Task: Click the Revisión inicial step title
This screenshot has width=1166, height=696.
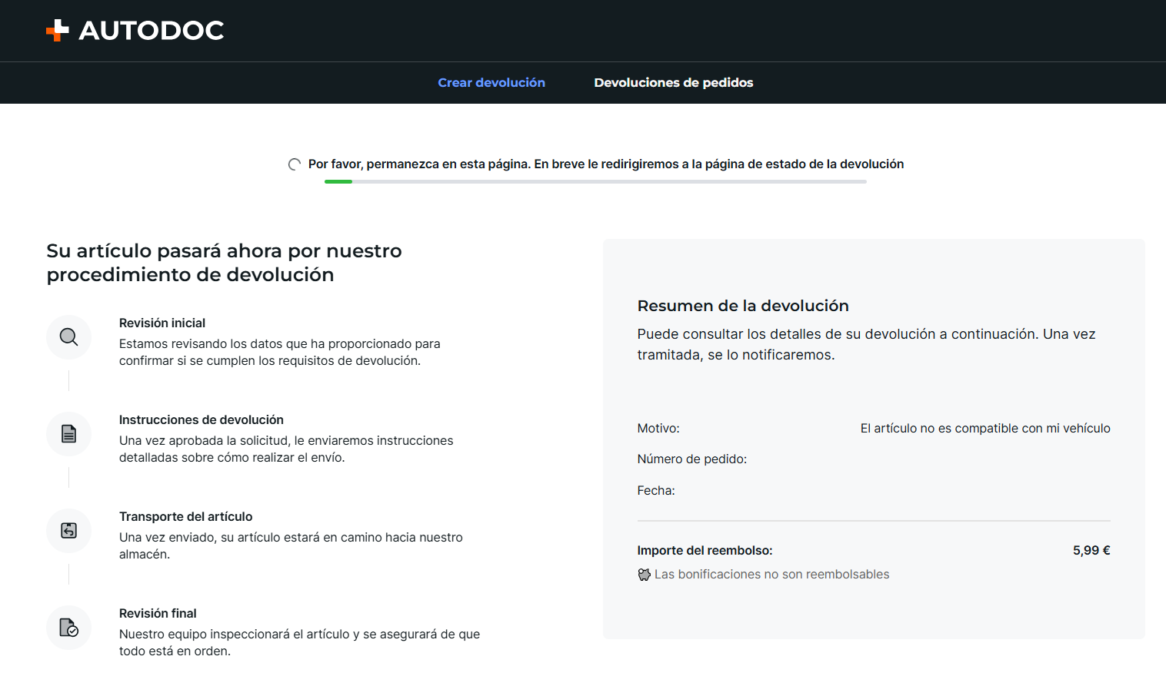Action: pos(162,323)
